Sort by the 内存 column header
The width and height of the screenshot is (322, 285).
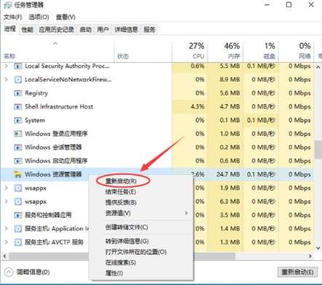(234, 56)
